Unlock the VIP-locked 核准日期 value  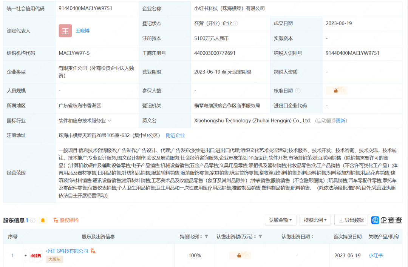(x=337, y=91)
